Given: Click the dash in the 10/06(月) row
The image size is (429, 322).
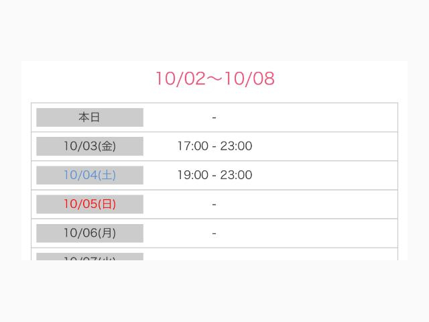Looking at the screenshot, I should [x=214, y=233].
